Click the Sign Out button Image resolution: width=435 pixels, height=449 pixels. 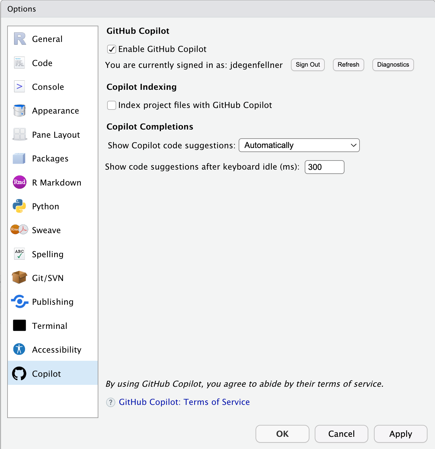click(x=308, y=65)
